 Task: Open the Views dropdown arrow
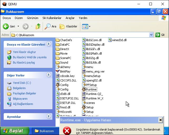click(x=90, y=26)
